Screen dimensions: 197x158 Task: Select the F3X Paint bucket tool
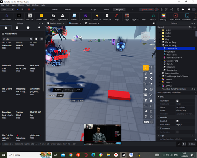point(151,73)
